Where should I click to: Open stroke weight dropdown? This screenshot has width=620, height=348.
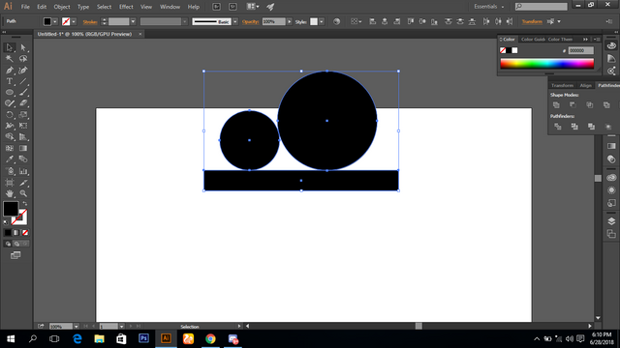coord(133,21)
